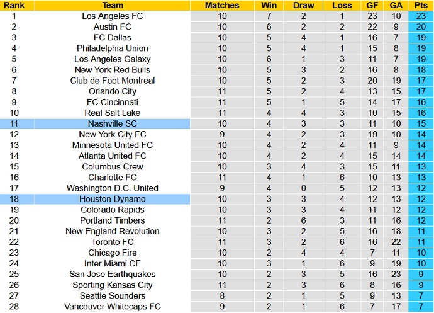Select the GA column header
Image resolution: width=434 pixels, height=313 pixels.
(x=396, y=5)
